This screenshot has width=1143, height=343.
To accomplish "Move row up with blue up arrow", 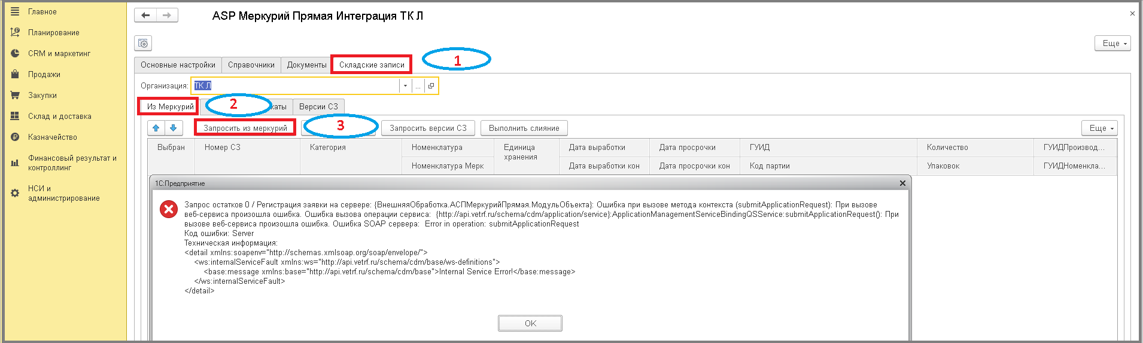I will point(156,128).
